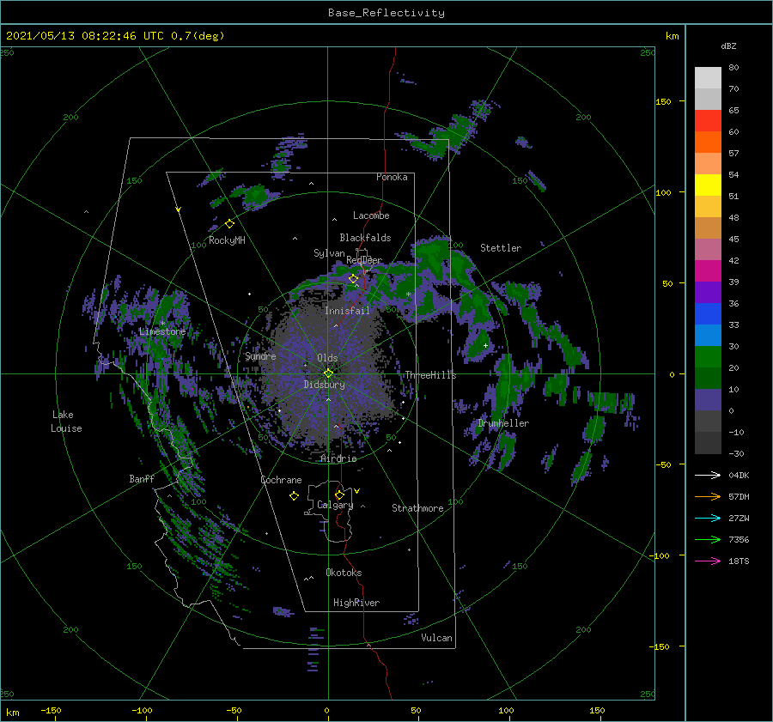The width and height of the screenshot is (773, 722).
Task: Click the orange 57DM arrow legend icon
Action: (x=708, y=497)
